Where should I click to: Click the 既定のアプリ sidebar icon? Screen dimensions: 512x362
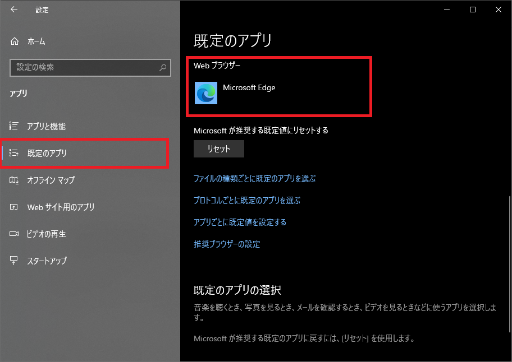click(13, 153)
